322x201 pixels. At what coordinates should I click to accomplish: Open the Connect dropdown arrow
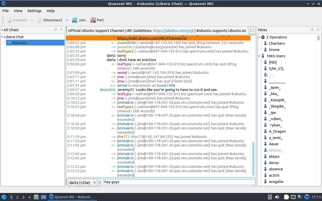tap(32, 20)
